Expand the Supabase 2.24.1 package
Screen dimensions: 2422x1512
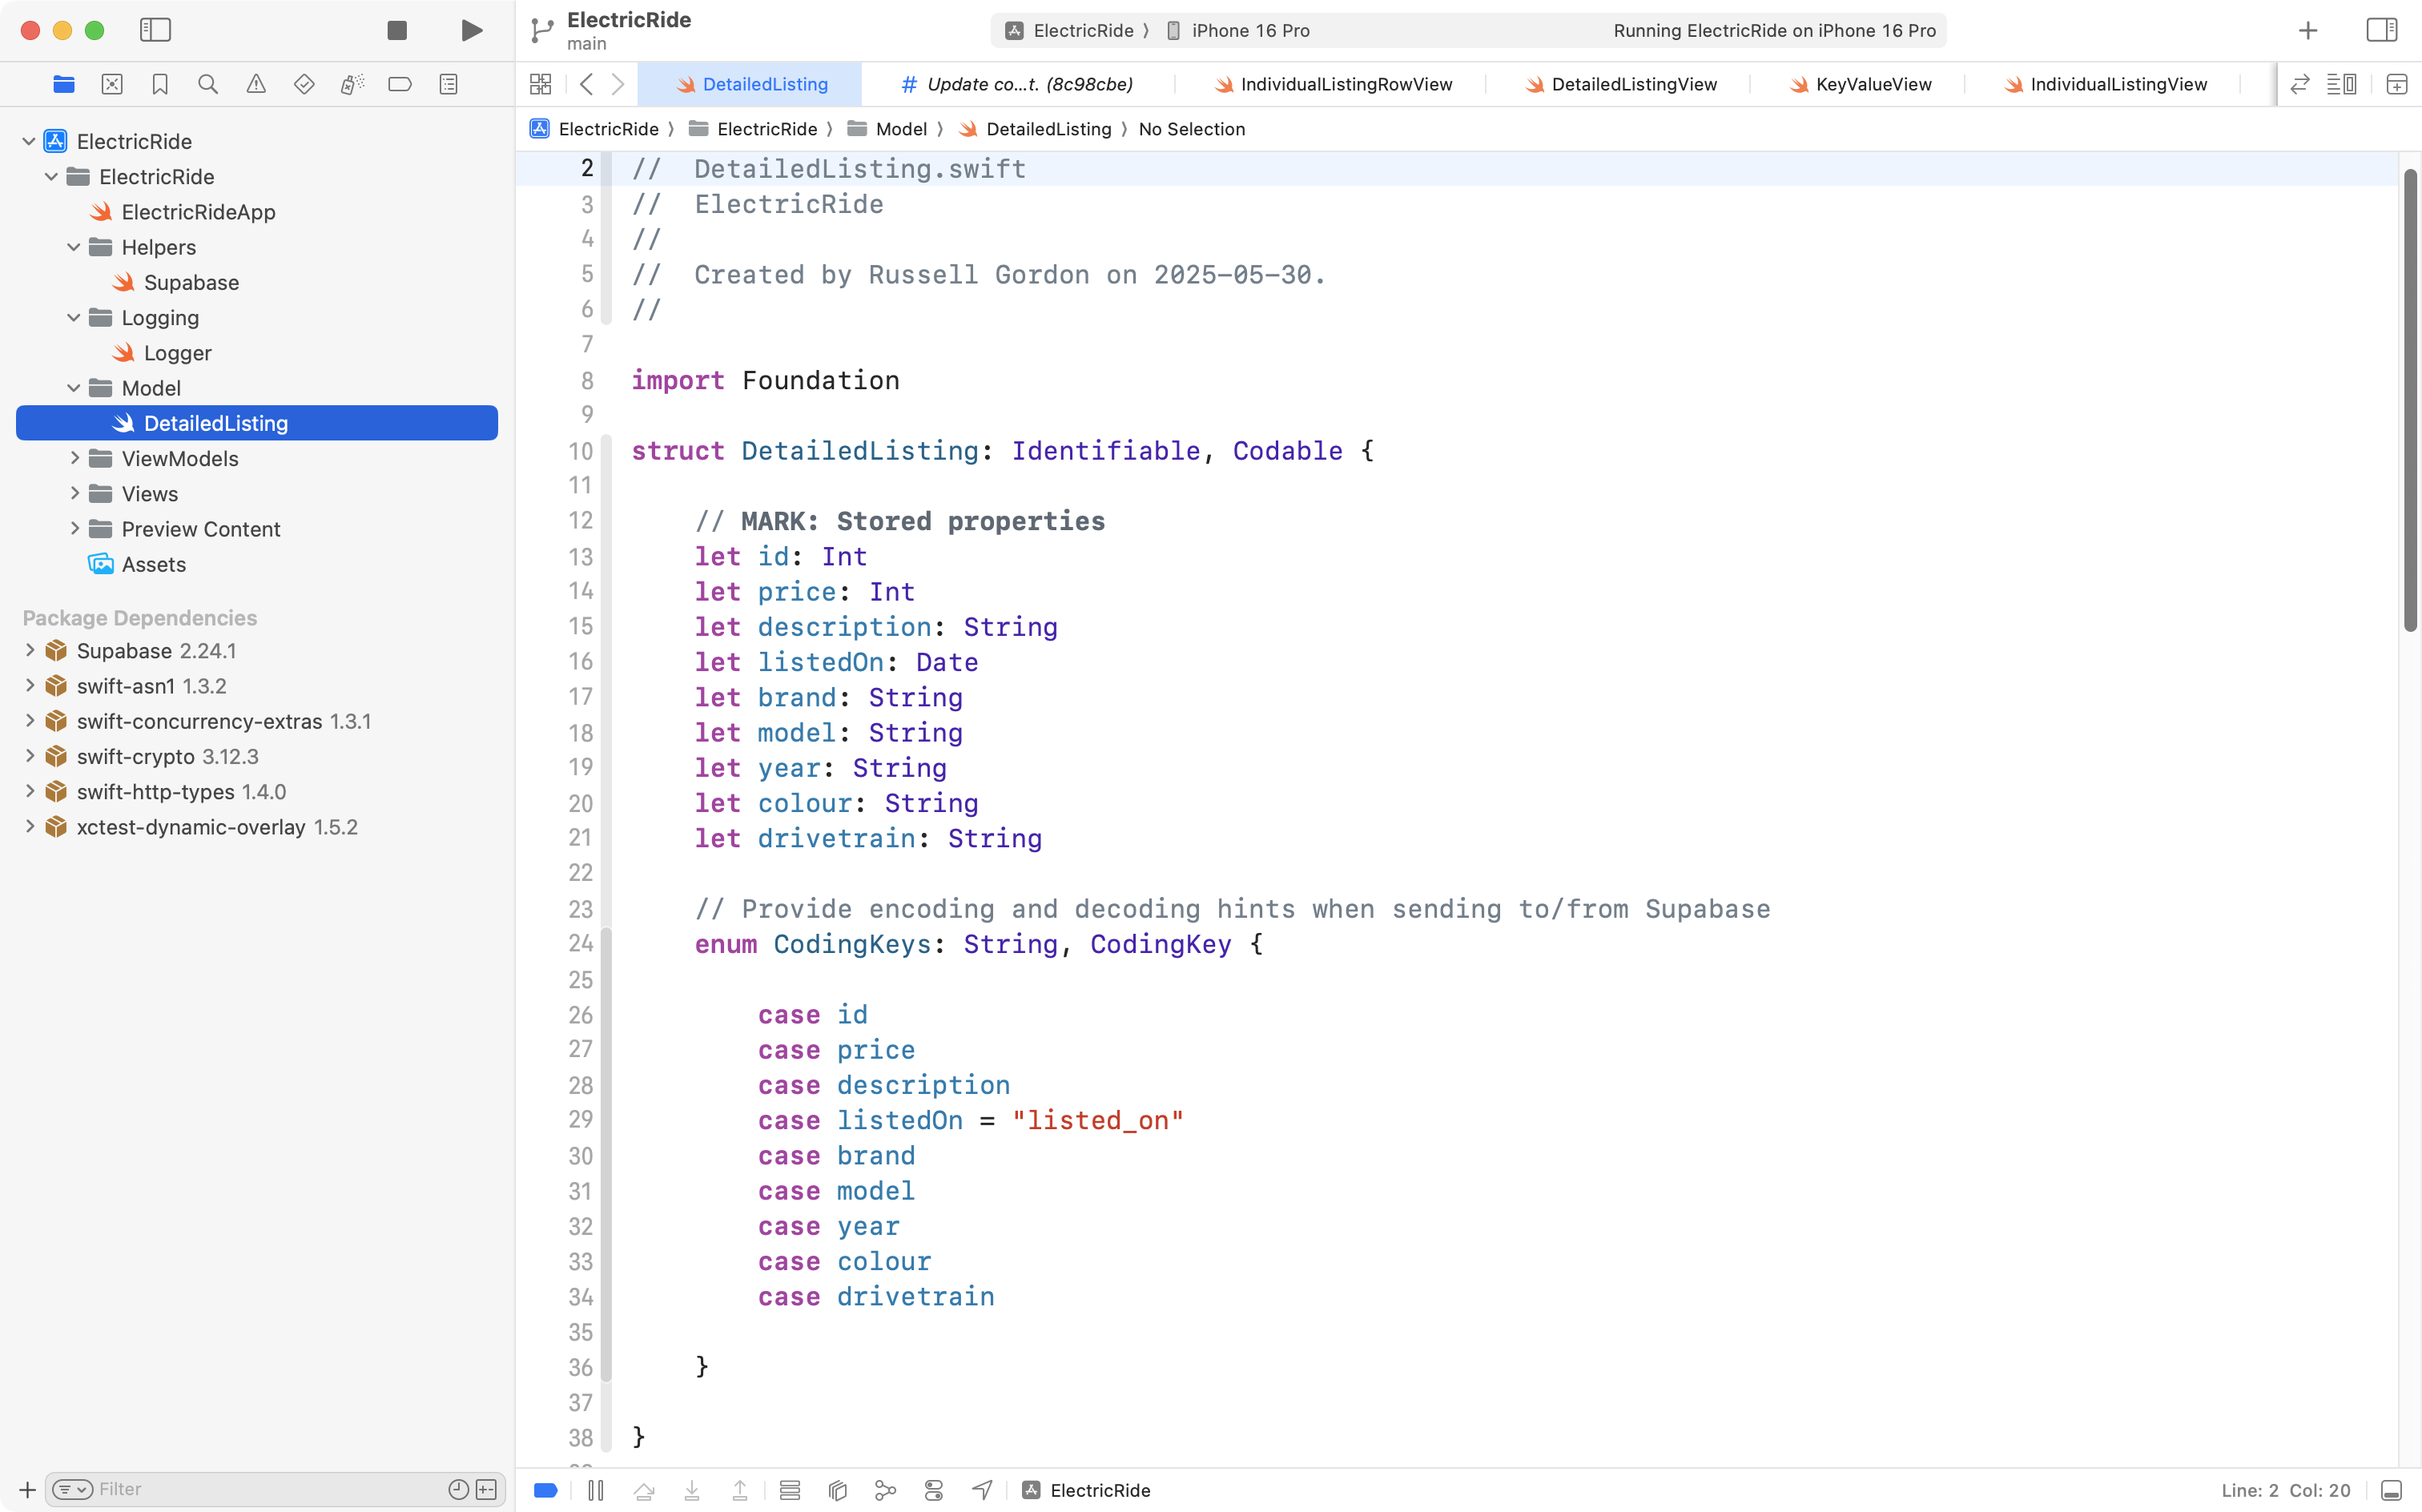tap(30, 650)
